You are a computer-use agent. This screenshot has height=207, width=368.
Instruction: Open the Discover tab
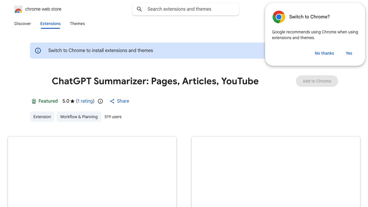(x=23, y=24)
